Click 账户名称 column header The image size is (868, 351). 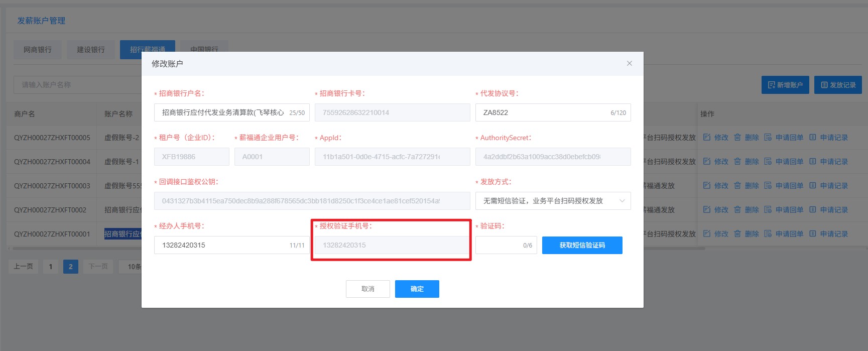(118, 114)
